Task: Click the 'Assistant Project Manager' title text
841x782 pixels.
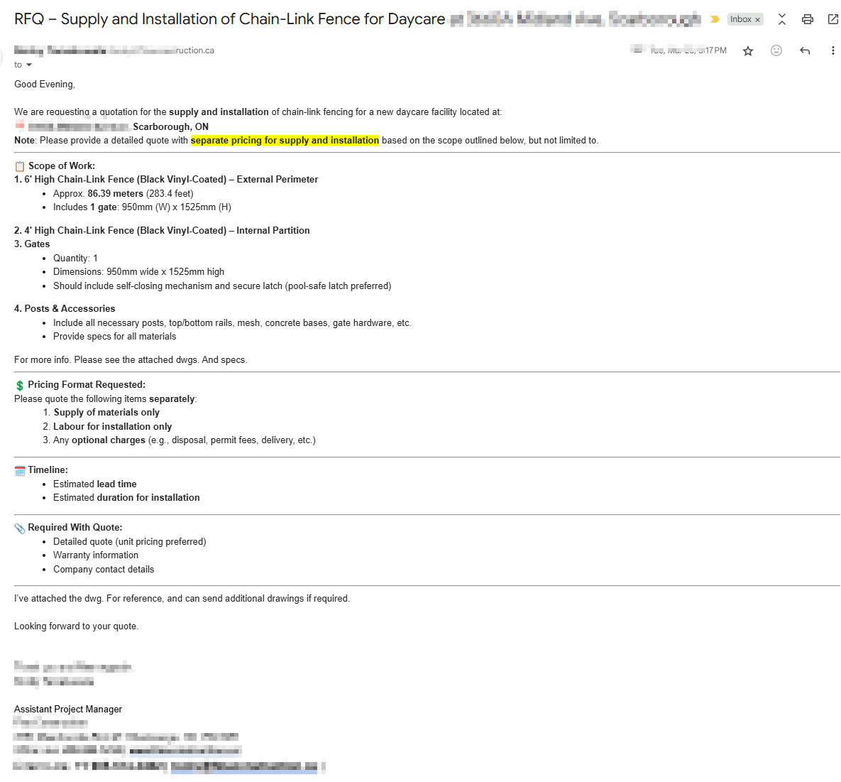Action: [68, 710]
